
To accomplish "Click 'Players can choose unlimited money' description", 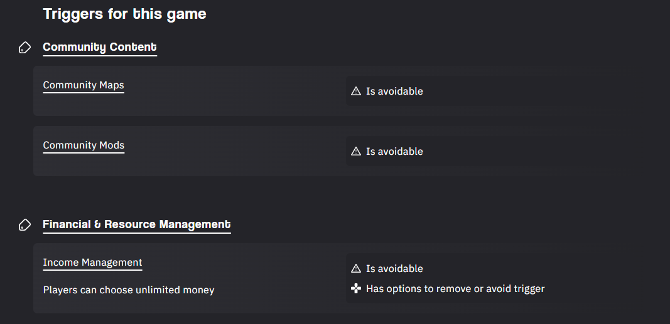I will [x=129, y=290].
